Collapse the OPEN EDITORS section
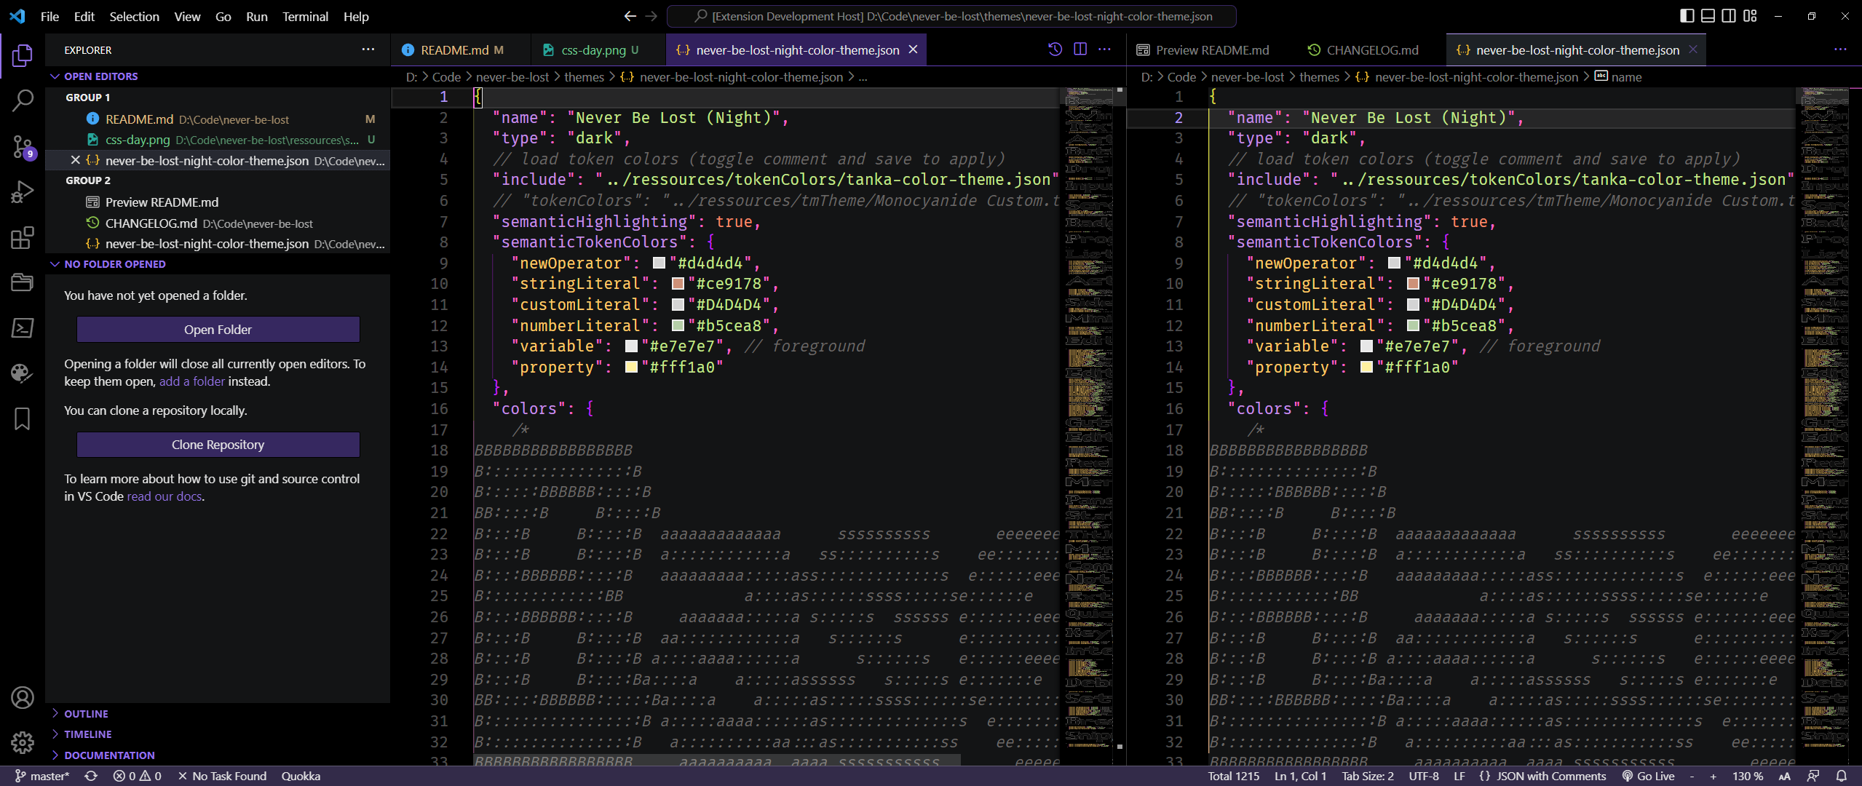 (100, 76)
